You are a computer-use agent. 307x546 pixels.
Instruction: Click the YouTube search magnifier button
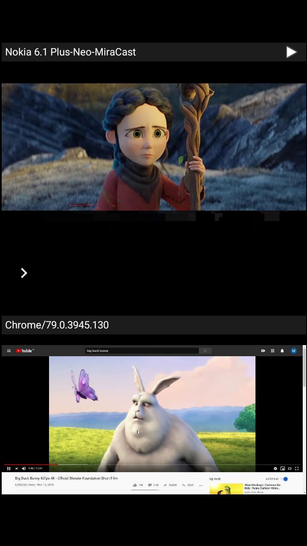coord(205,351)
